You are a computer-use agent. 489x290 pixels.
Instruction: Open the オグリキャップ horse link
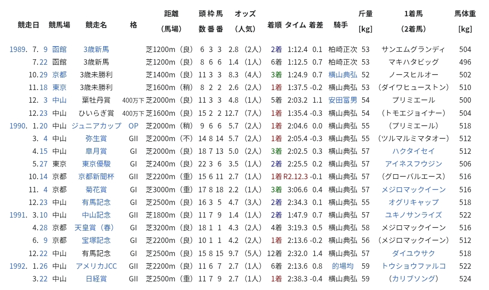413,202
